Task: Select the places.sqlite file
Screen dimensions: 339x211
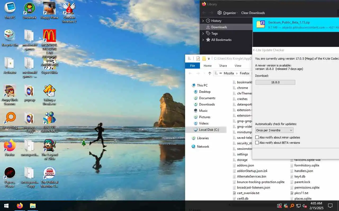Action: (x=303, y=199)
